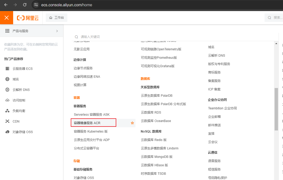Close the product menu with the orange X
This screenshot has width=283, height=180.
tap(7, 18)
